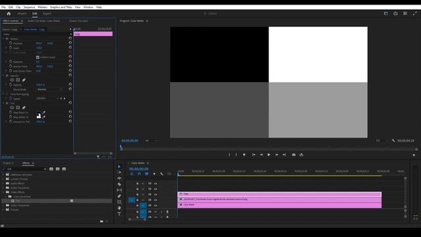Image resolution: width=421 pixels, height=237 pixels.
Task: Hide the track containing Color Matte clip
Action: point(155,205)
